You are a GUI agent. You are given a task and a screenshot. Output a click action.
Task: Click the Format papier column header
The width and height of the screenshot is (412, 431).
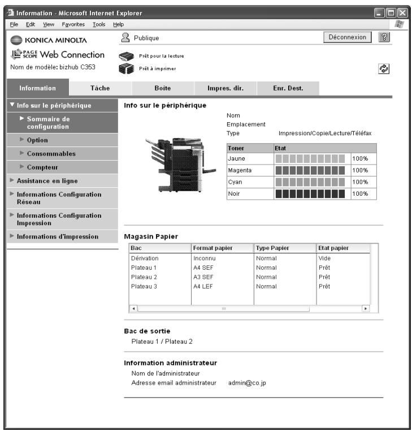tap(223, 248)
